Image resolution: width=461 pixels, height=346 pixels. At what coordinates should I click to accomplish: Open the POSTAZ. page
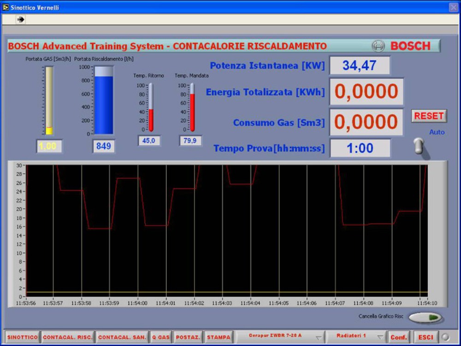pos(188,337)
